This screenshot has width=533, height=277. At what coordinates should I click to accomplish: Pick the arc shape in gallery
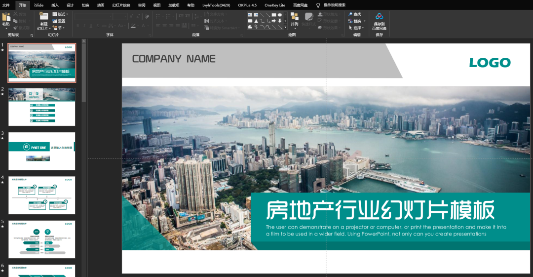[x=262, y=27]
